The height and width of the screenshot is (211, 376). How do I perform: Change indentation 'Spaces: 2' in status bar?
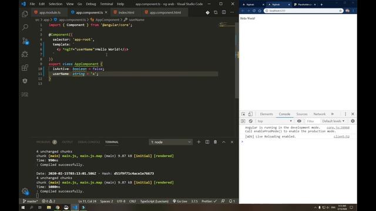106,201
